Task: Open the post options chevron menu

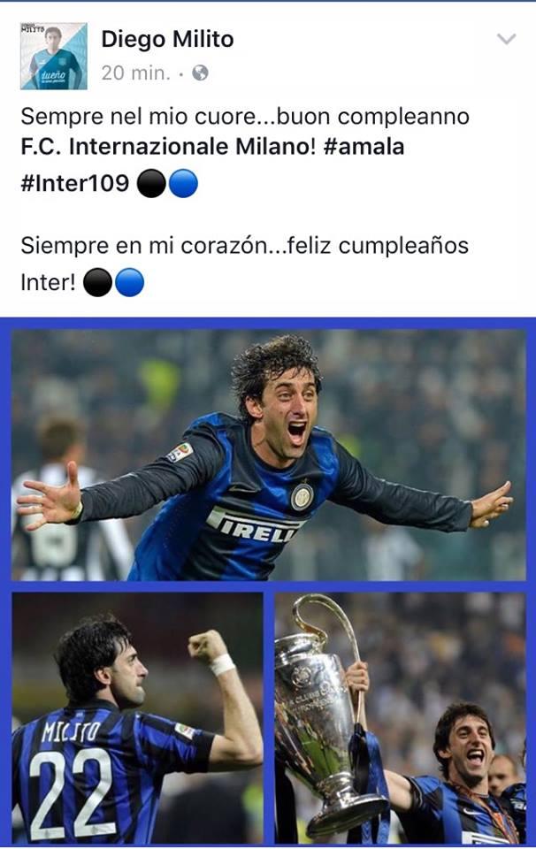Action: (506, 39)
